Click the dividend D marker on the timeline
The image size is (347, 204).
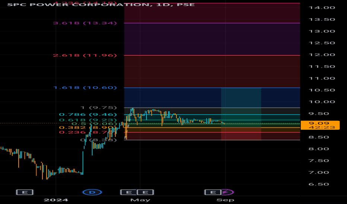[92, 192]
